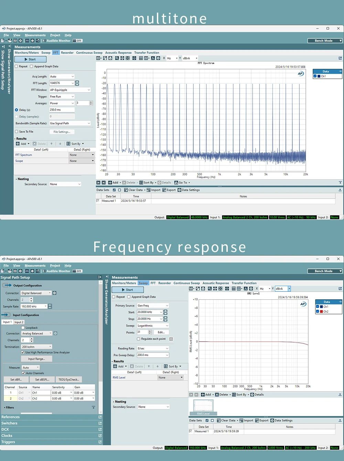Image resolution: width=344 pixels, height=461 pixels.
Task: Open input connector settings gear beside Analog Balanced
Action: click(x=55, y=333)
